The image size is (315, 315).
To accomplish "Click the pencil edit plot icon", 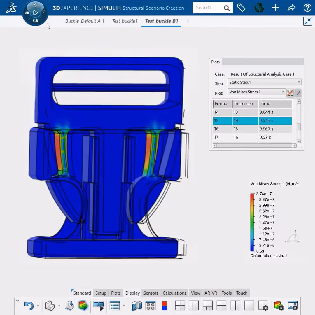I will (x=298, y=93).
